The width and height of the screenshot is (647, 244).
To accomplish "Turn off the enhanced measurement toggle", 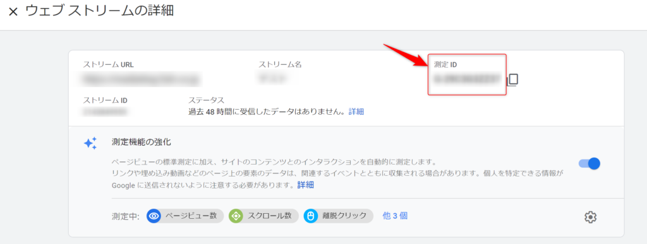I will (x=590, y=163).
